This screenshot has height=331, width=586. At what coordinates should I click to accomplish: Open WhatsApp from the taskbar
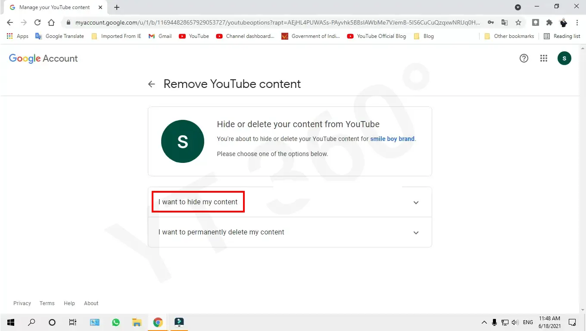click(116, 322)
